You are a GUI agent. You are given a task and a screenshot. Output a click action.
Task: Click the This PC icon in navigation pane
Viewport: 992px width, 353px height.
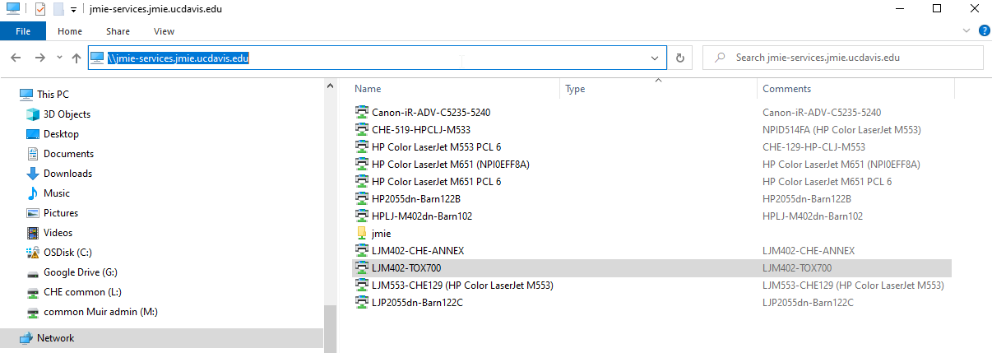pyautogui.click(x=26, y=95)
